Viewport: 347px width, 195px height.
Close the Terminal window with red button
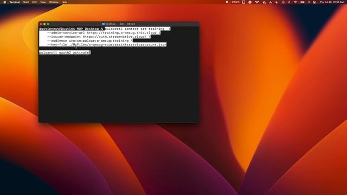41,24
